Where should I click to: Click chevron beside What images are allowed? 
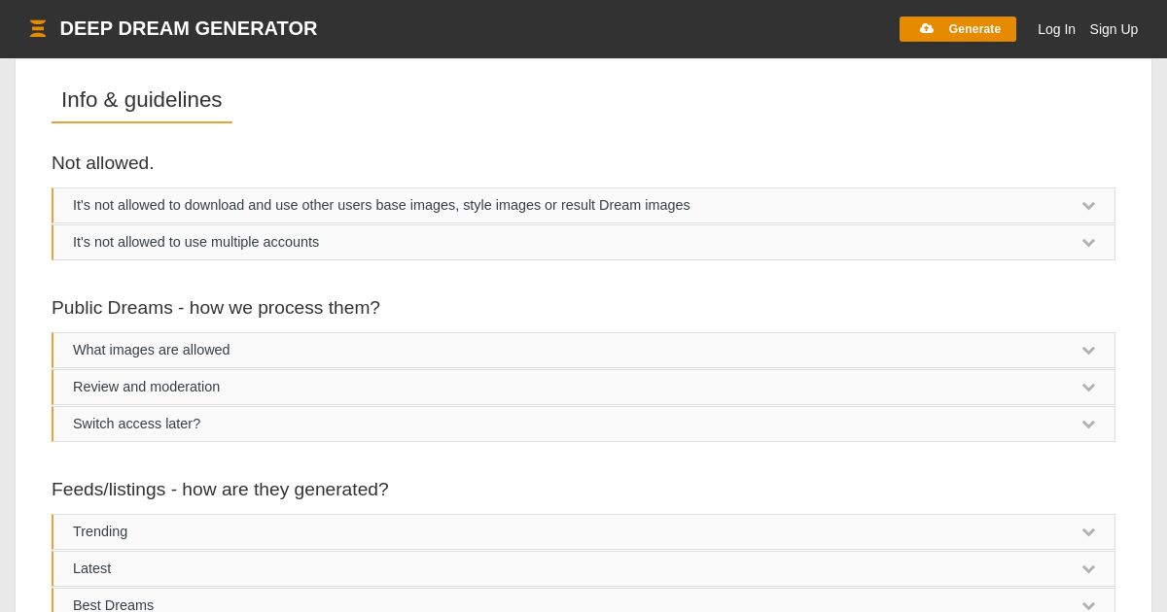[x=1088, y=351]
